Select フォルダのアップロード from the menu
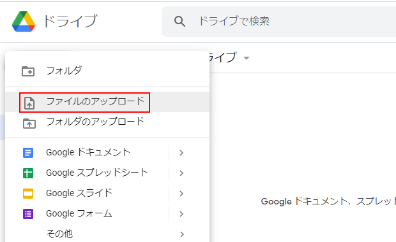 point(107,122)
